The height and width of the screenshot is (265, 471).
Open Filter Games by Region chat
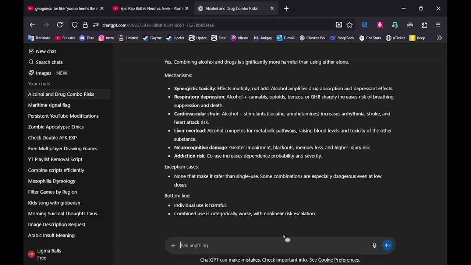pyautogui.click(x=68, y=192)
